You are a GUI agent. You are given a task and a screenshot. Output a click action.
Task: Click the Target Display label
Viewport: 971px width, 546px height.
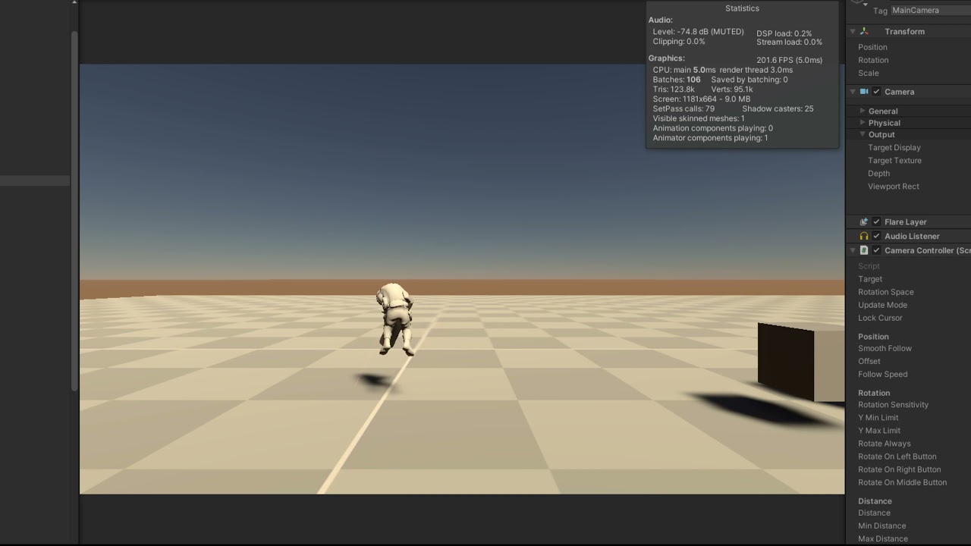pyautogui.click(x=894, y=148)
